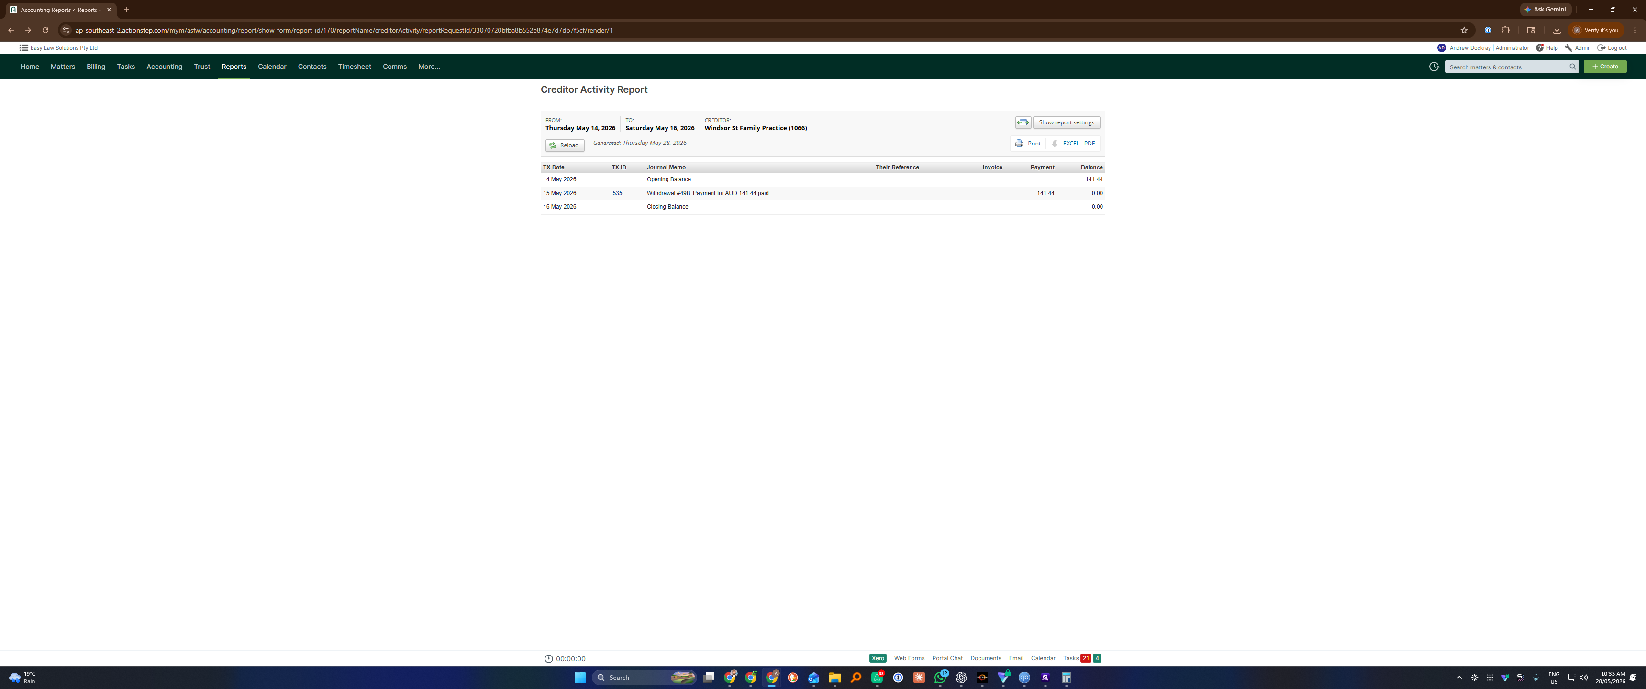This screenshot has width=1646, height=689.
Task: Open the Matters menu
Action: (x=63, y=67)
